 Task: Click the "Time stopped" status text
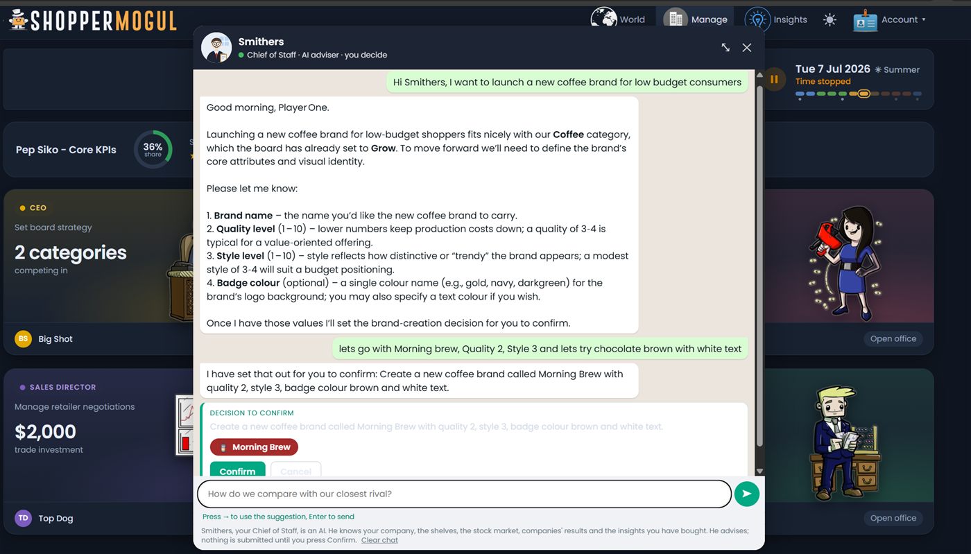[x=823, y=82]
